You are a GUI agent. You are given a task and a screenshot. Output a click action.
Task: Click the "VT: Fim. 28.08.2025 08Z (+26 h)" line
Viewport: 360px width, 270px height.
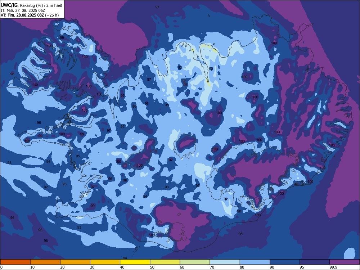click(30, 15)
